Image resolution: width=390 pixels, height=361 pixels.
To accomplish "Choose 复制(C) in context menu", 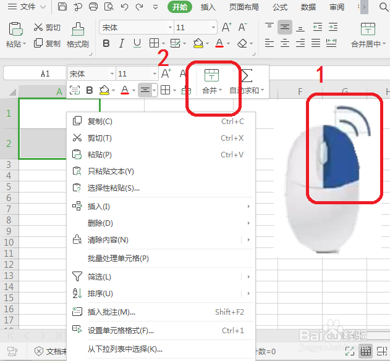I will point(161,122).
